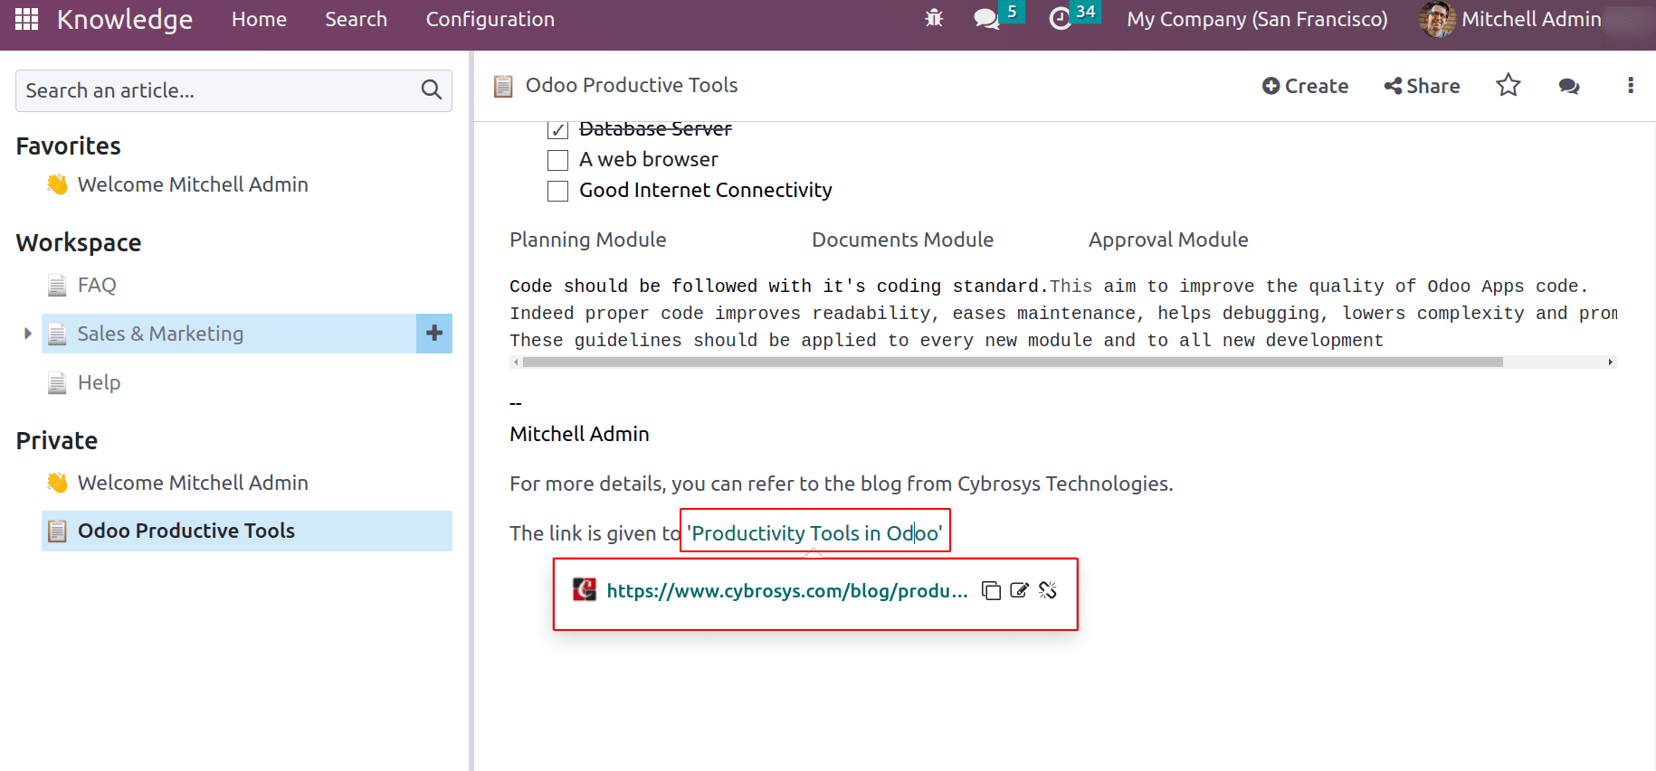Click the 'Code should be followed' code block

(x=1063, y=313)
